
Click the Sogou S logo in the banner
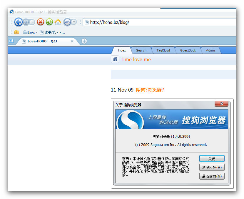pyautogui.click(x=131, y=120)
